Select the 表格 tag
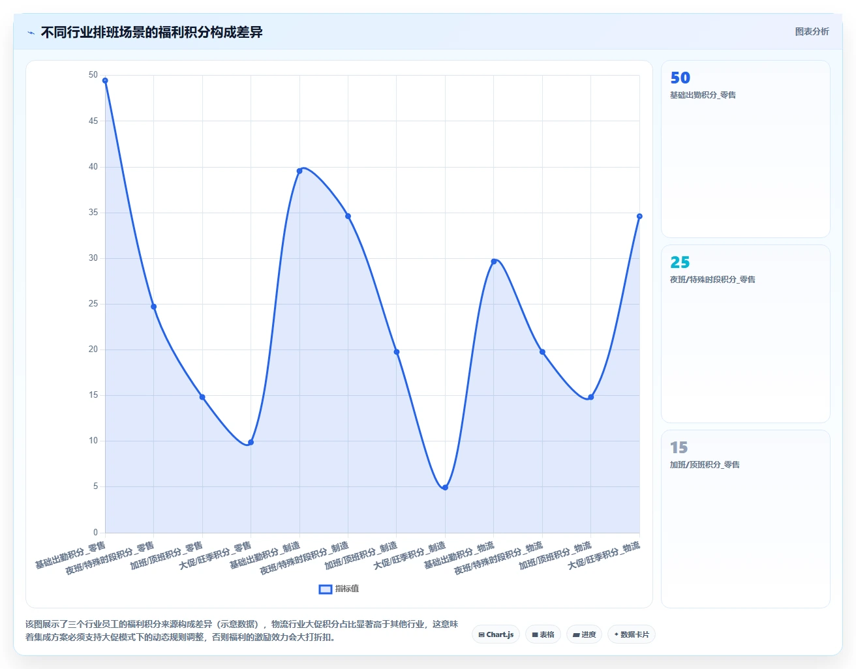856x669 pixels. (x=543, y=634)
